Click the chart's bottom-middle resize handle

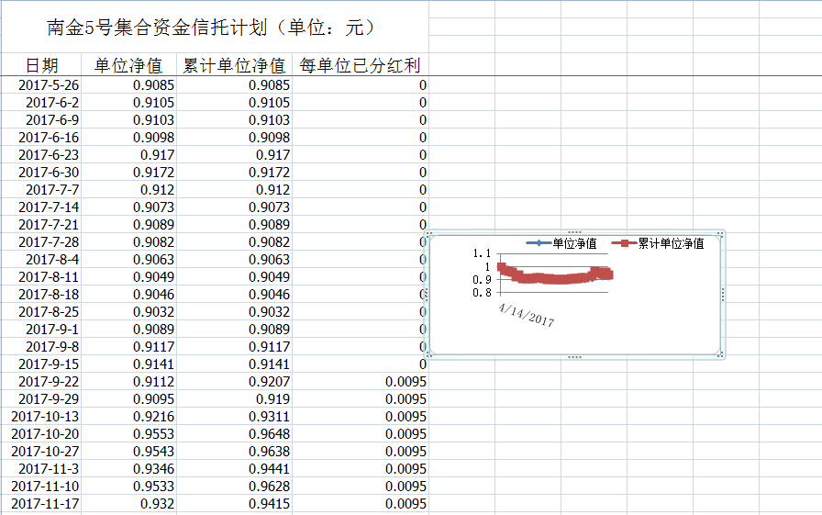coord(575,355)
